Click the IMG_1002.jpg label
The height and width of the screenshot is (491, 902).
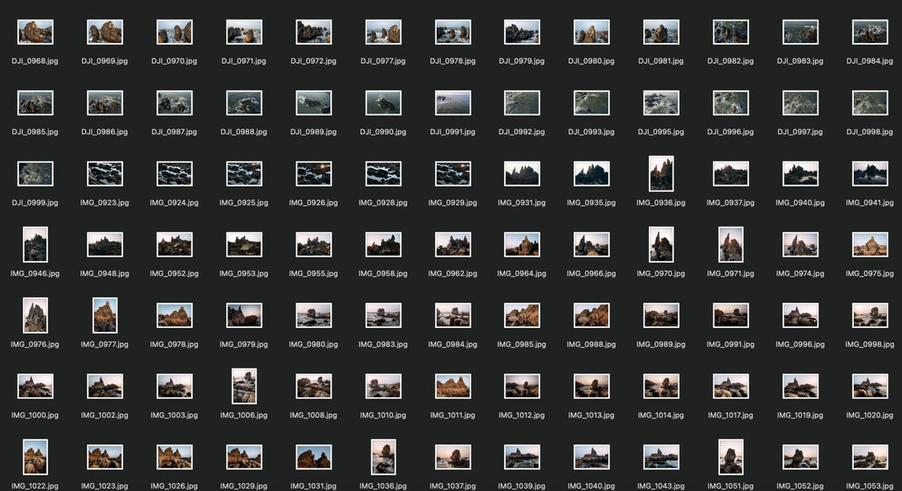(x=105, y=415)
